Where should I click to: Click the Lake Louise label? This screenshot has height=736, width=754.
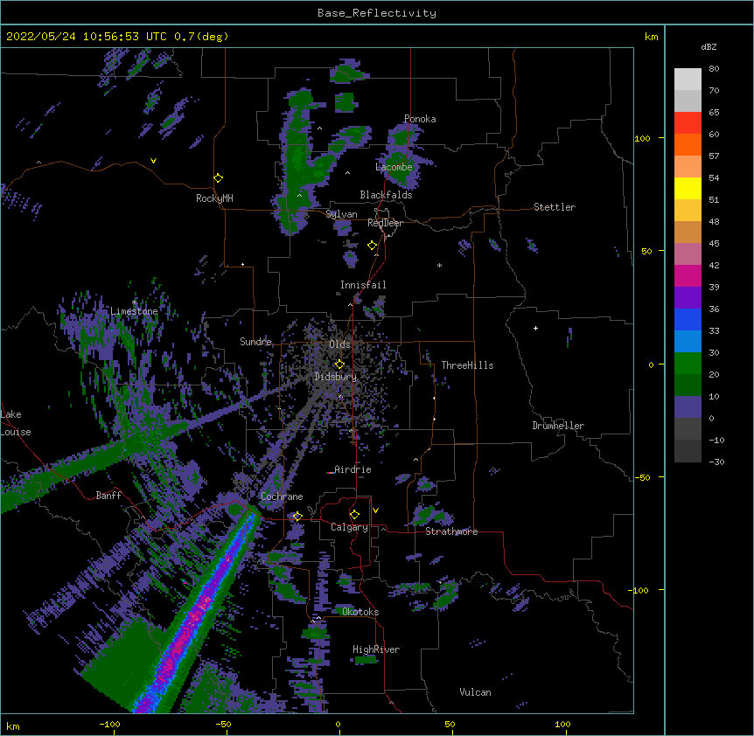coord(16,423)
